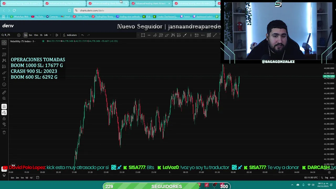336x189 pixels.
Task: Open the network Wi-Fi tray icon
Action: click(309, 185)
